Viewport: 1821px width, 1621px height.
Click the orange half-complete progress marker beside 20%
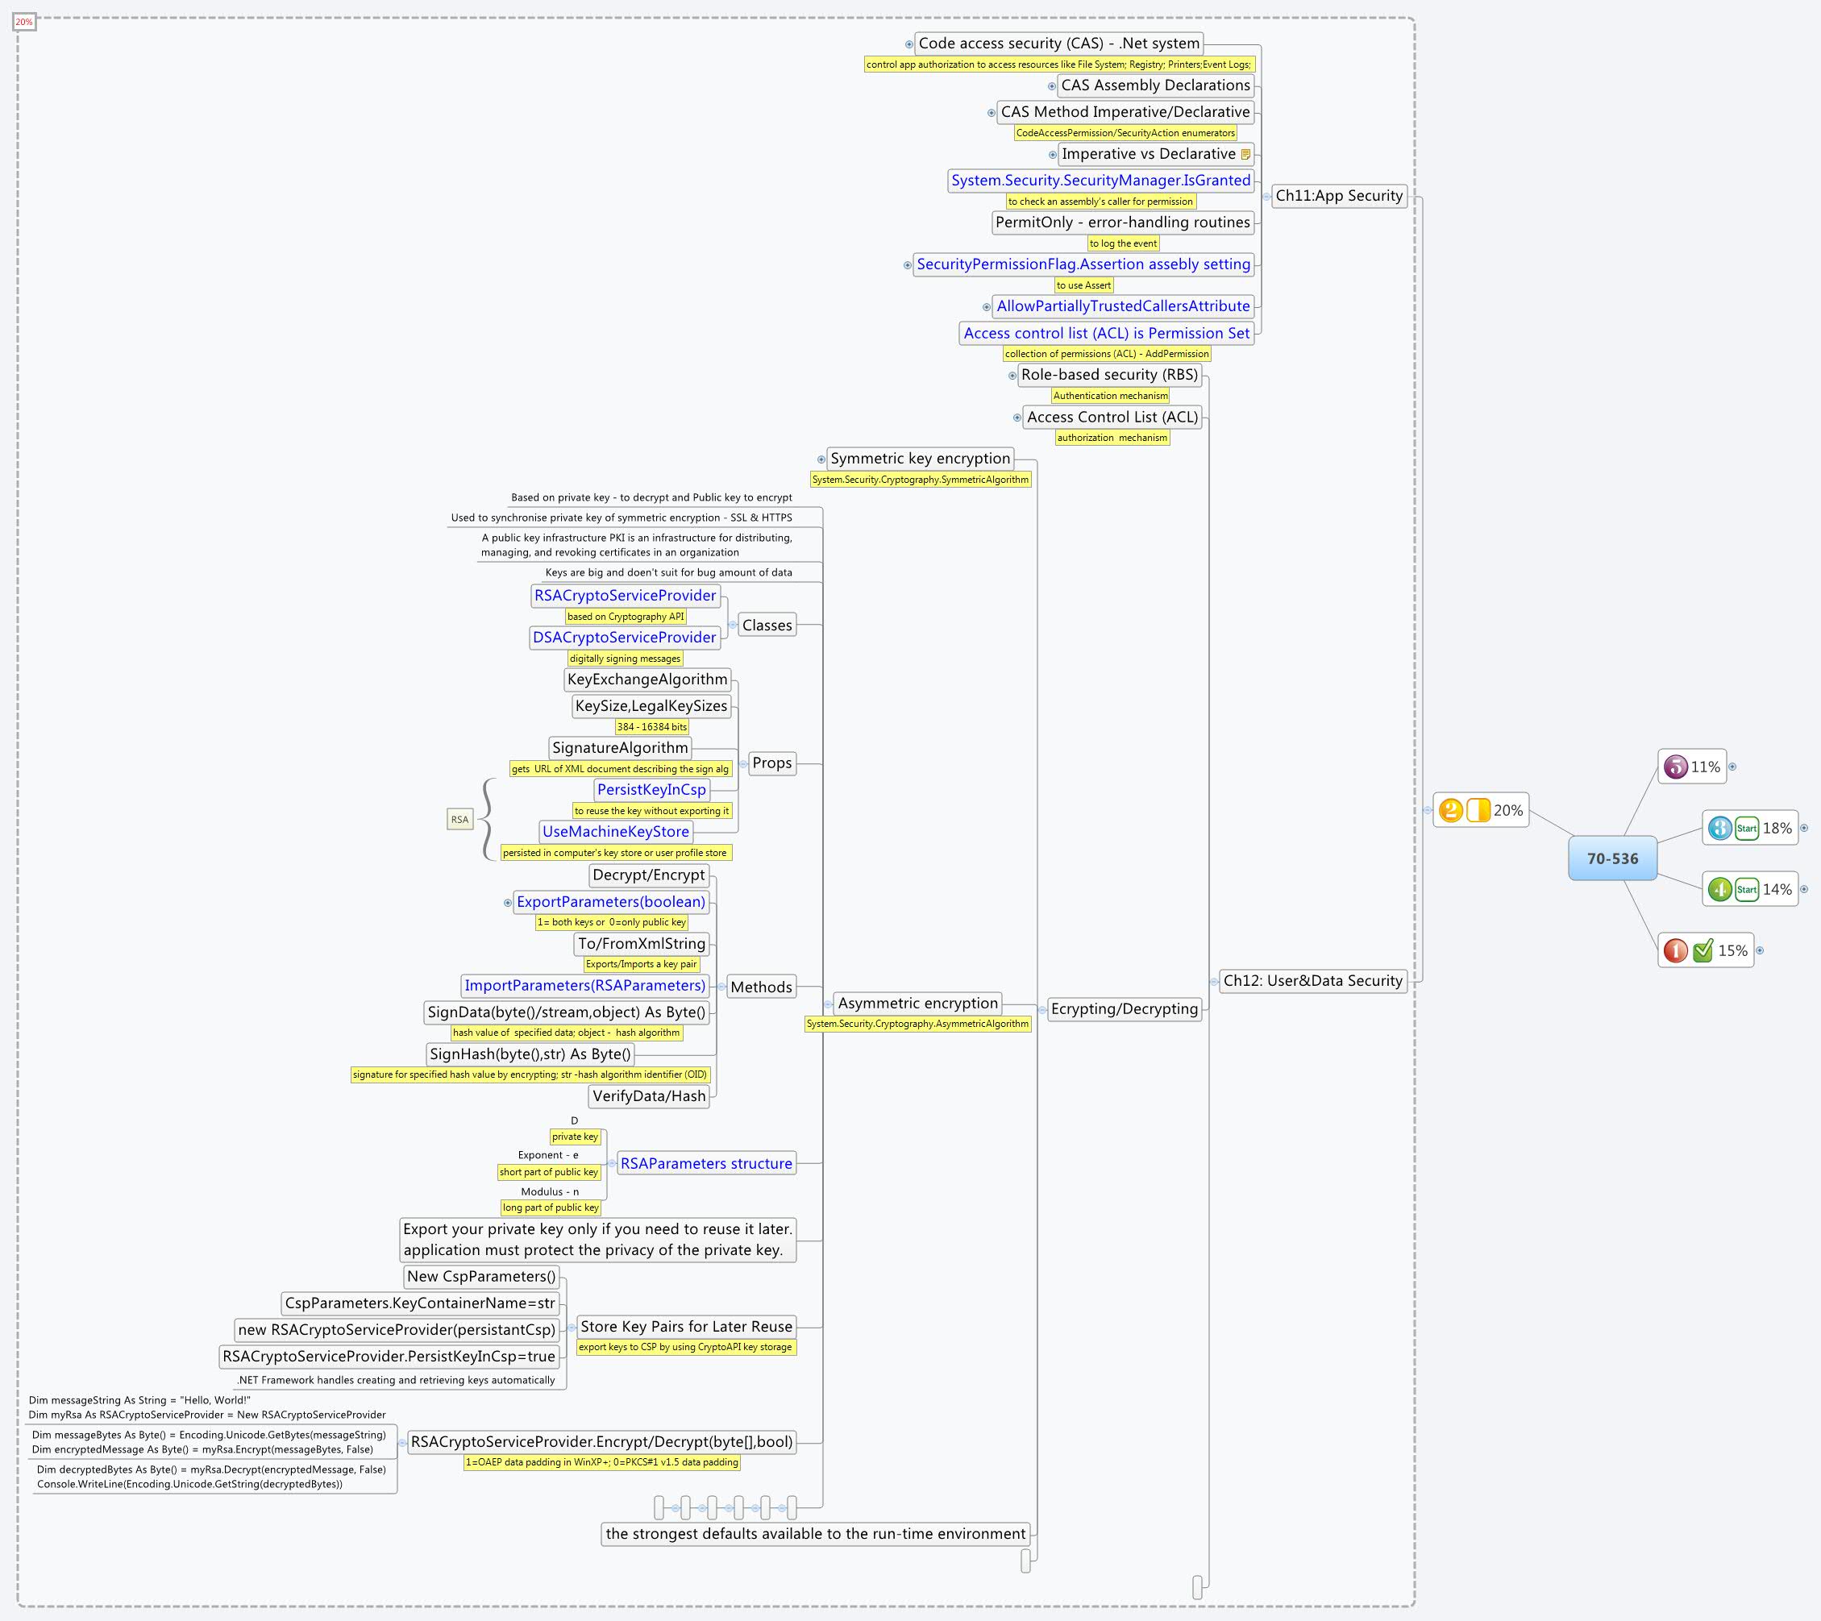(1479, 811)
